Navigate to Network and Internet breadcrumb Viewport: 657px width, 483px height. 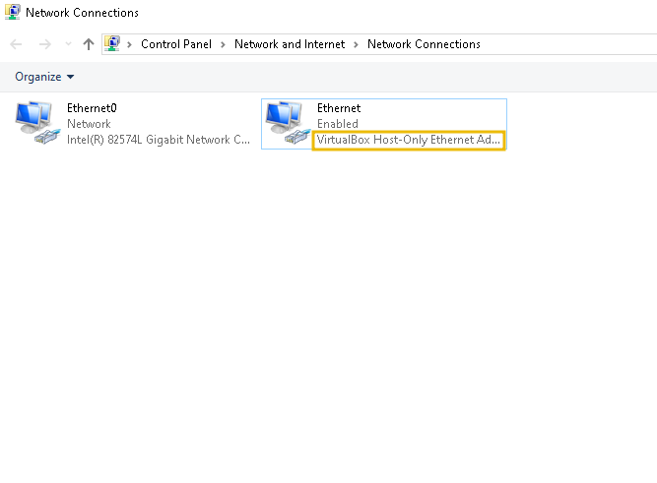pyautogui.click(x=290, y=44)
